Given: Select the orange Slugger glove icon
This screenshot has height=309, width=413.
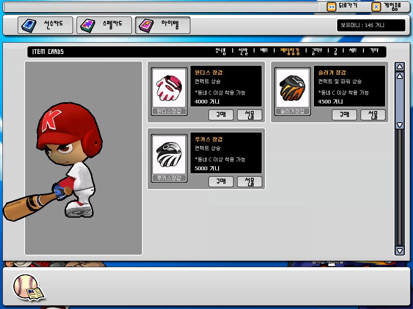Looking at the screenshot, I should click(x=292, y=88).
